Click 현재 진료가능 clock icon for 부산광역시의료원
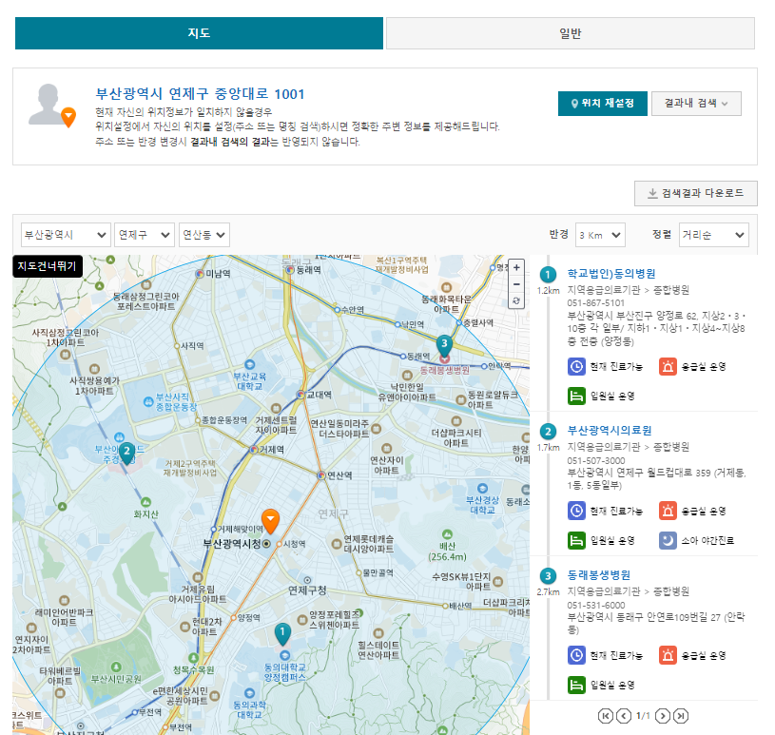Viewport: 775px width, 735px height. click(x=576, y=512)
